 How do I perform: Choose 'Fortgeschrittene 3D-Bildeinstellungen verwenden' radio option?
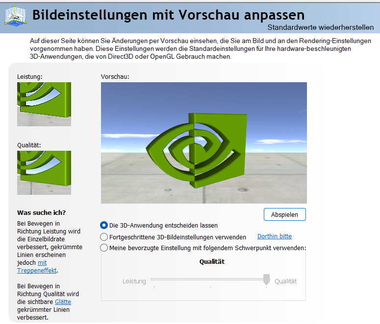[104, 237]
